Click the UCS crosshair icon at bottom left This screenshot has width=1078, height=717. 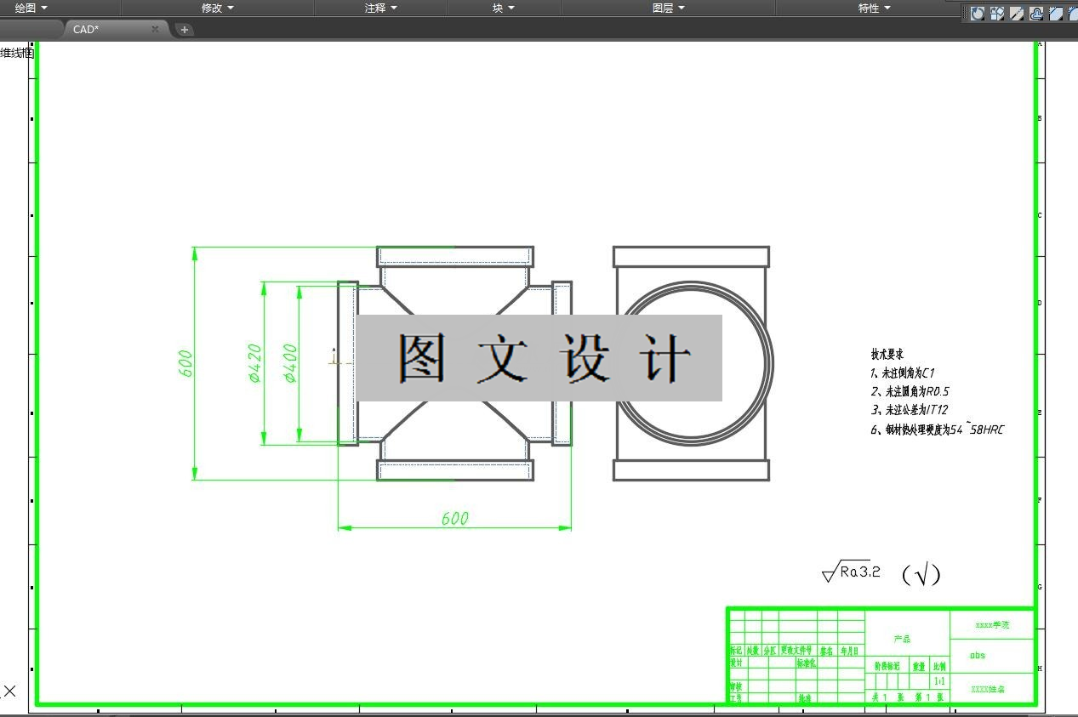[9, 691]
